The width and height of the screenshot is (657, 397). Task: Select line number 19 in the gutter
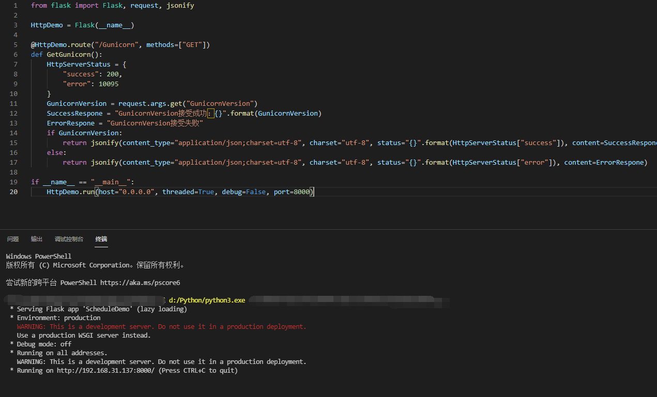pyautogui.click(x=13, y=182)
